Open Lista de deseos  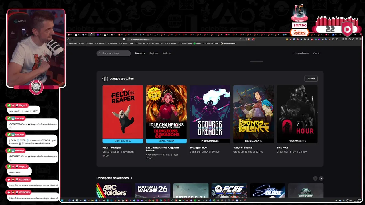(301, 53)
